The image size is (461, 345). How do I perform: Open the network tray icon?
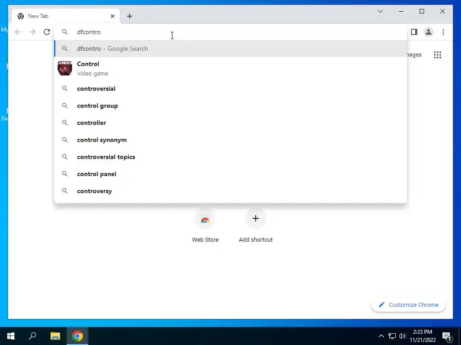click(x=392, y=336)
